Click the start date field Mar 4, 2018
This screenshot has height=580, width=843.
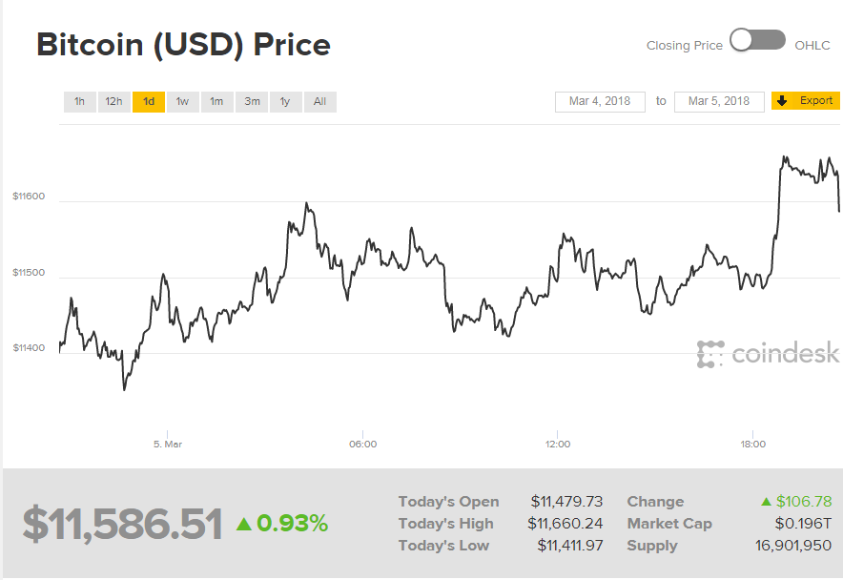coord(600,101)
